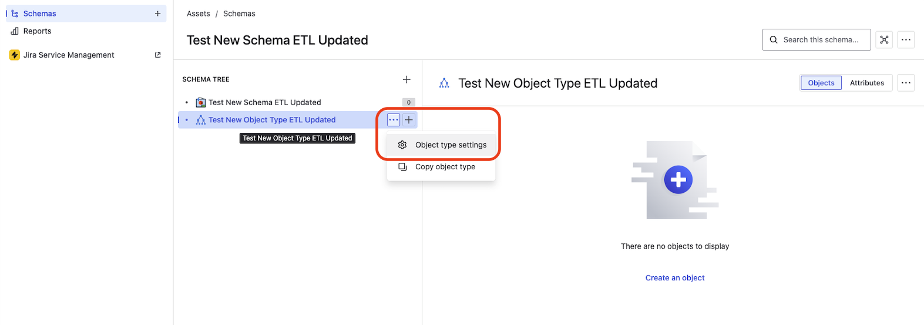Select Copy object type menu entry
924x325 pixels.
coord(445,167)
